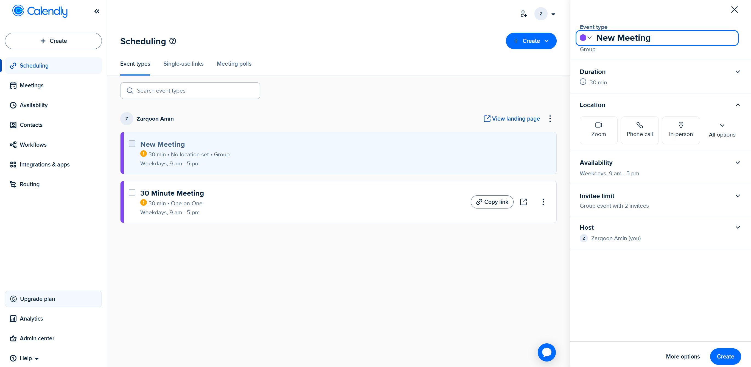This screenshot has width=751, height=367.
Task: Choose In-person as the location
Action: (680, 130)
